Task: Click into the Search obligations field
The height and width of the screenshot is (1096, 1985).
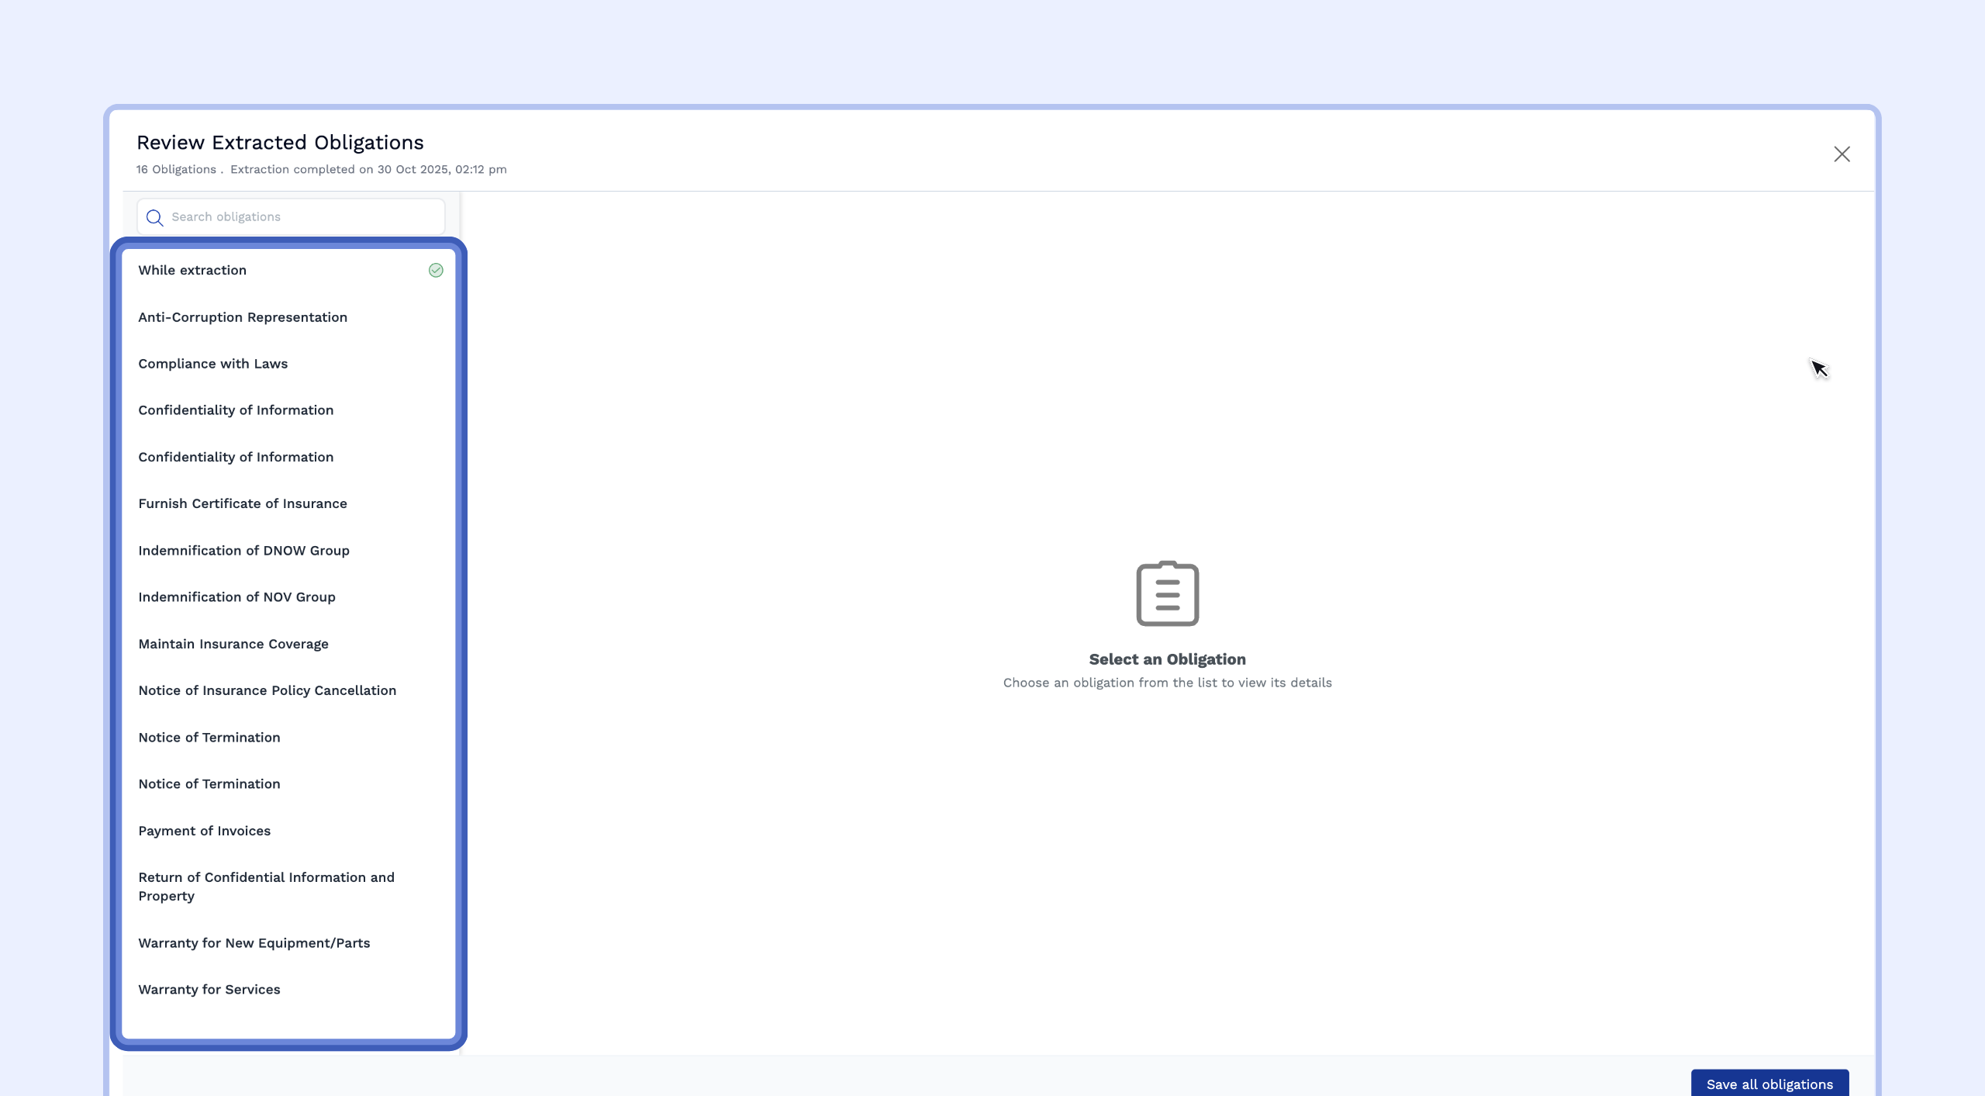Action: pyautogui.click(x=302, y=217)
